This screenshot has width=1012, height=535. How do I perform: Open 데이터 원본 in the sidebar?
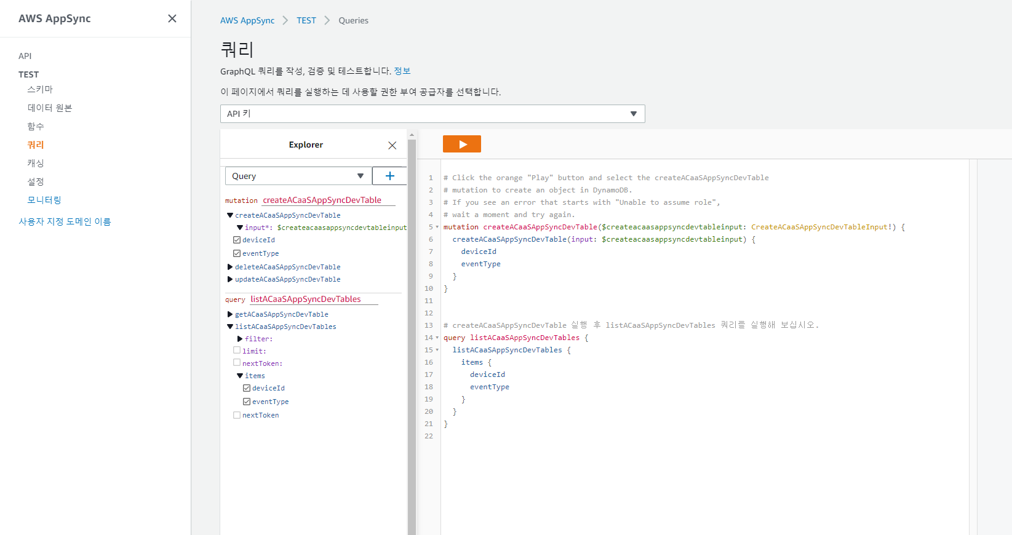tap(50, 108)
